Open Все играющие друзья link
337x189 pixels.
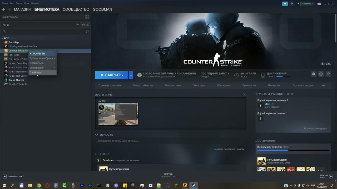tap(316, 129)
